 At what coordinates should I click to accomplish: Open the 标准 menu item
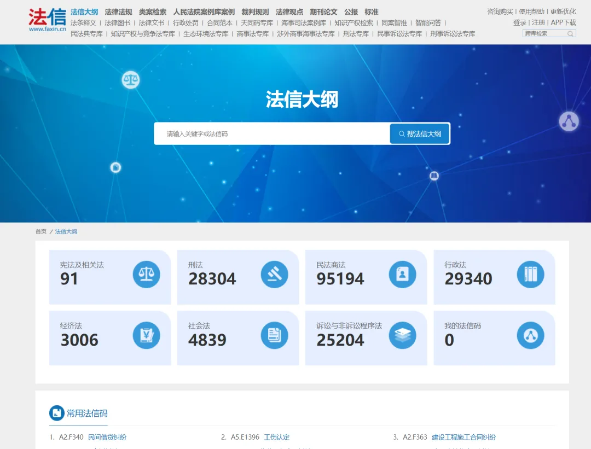[x=372, y=12]
